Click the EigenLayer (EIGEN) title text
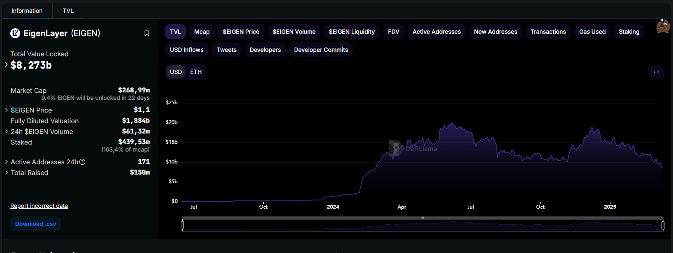673x253 pixels. tap(62, 33)
